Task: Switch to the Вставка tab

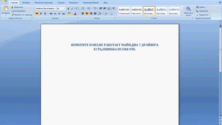Action: point(26,3)
